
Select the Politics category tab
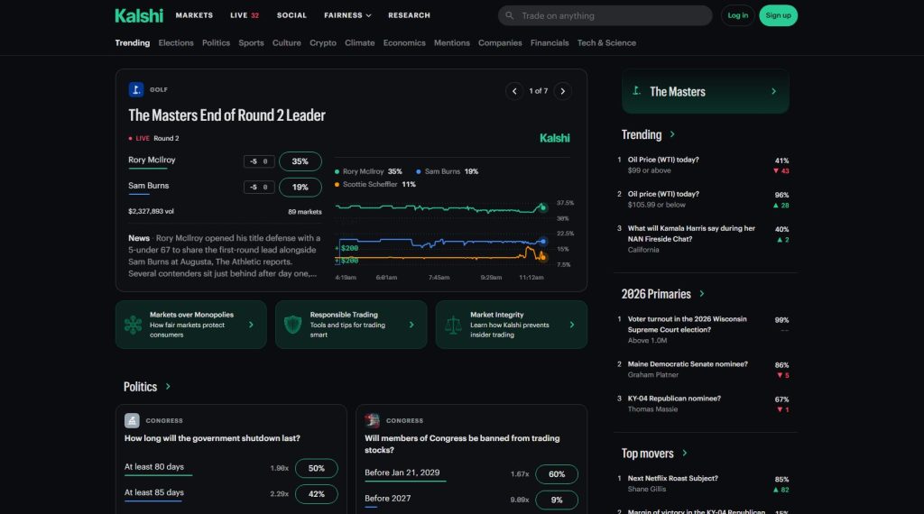click(216, 43)
